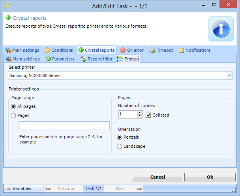Open the Crystal reports tab
This screenshot has width=240, height=196.
click(x=96, y=50)
